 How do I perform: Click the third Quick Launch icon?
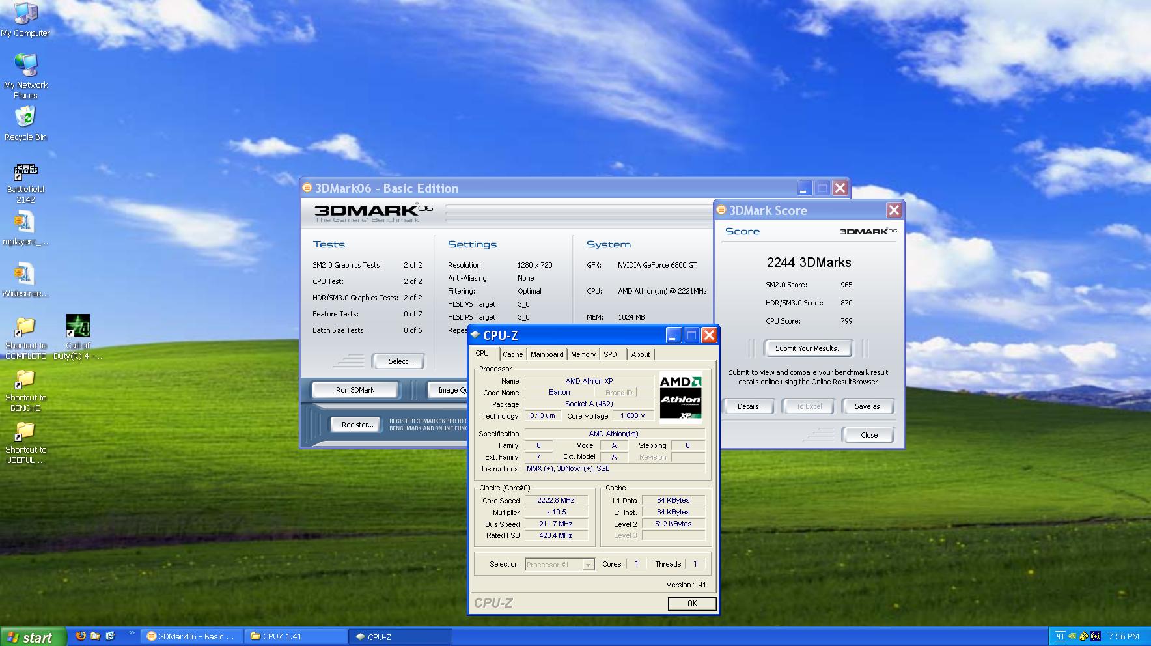[x=109, y=636]
